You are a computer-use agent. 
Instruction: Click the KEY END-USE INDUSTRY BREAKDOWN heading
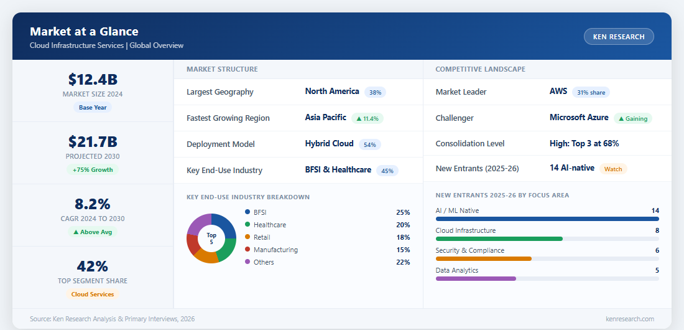click(248, 197)
